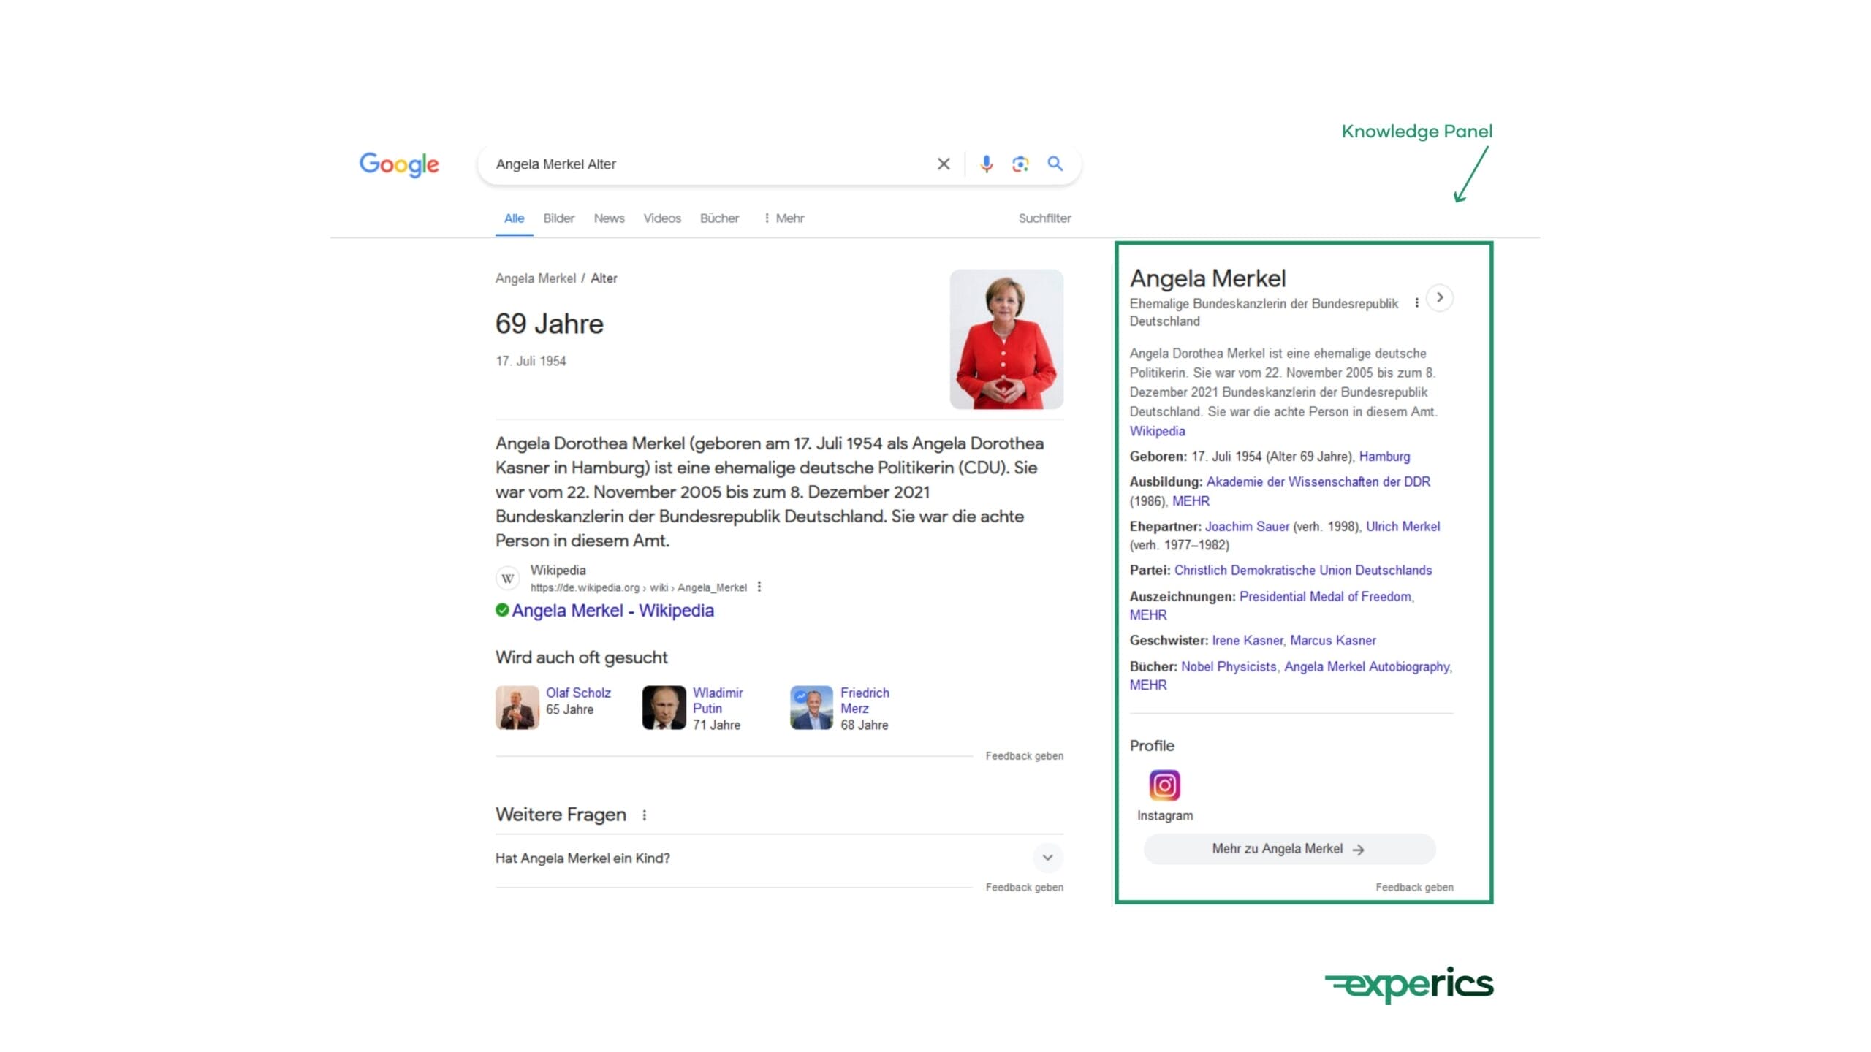
Task: Click the 'Mehr zu Angela Merkel' button
Action: 1289,849
